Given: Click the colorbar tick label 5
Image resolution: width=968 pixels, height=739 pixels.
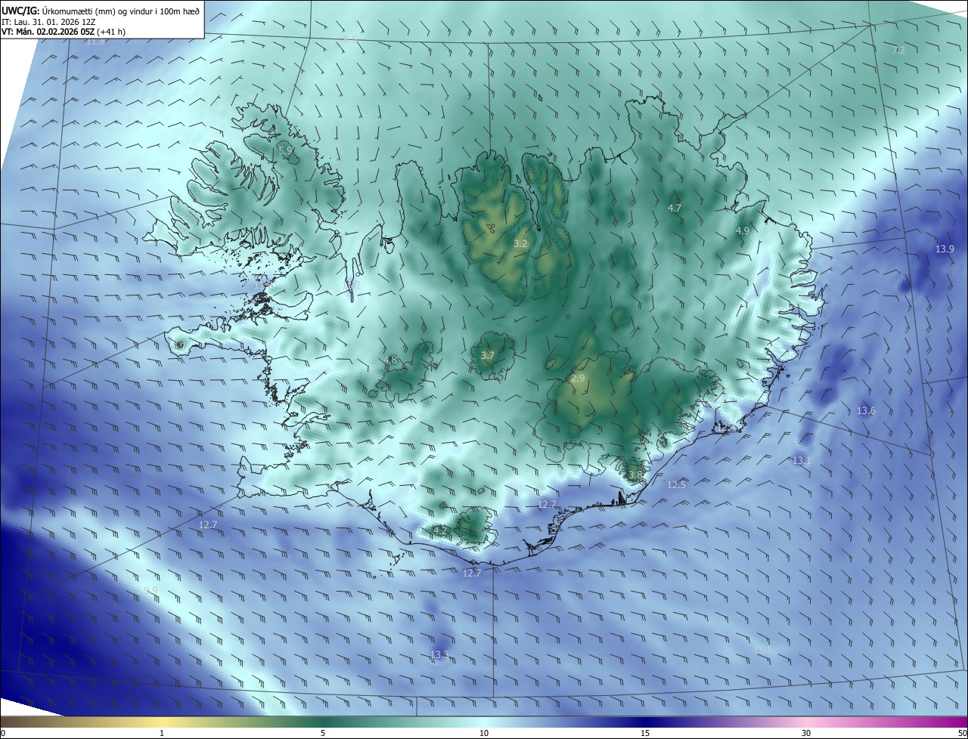Looking at the screenshot, I should (323, 733).
